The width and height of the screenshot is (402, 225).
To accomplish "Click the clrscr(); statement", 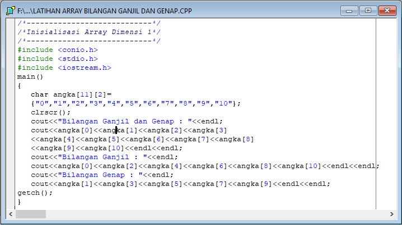I will pos(50,113).
